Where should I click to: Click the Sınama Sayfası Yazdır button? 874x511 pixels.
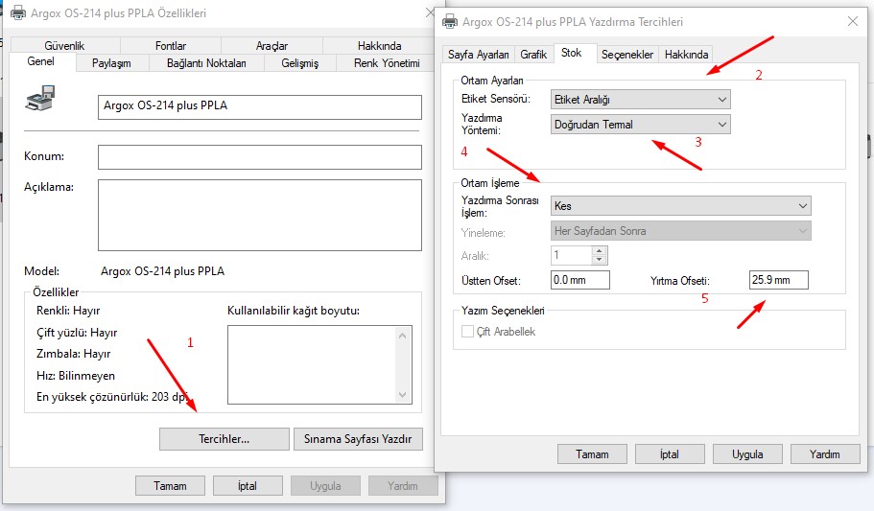pos(358,439)
